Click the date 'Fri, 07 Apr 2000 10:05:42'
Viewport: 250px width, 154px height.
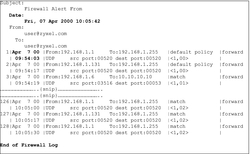(62, 21)
